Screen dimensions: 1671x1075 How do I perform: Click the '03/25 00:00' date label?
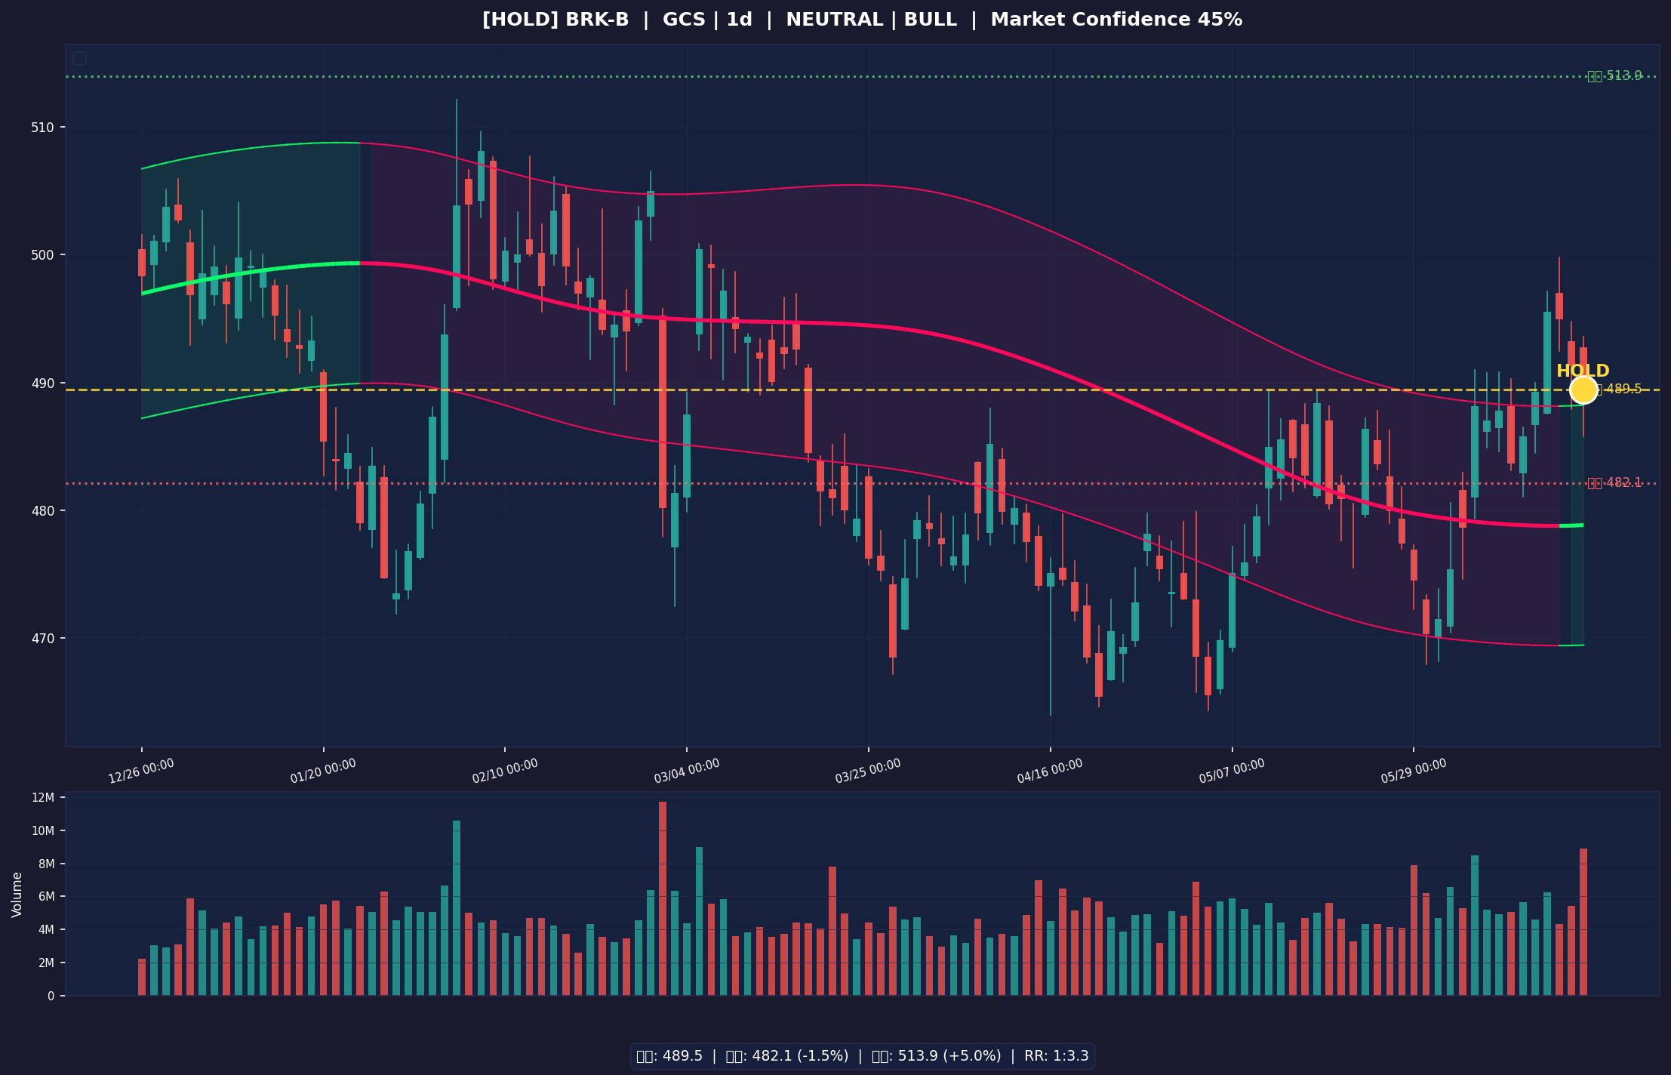click(x=868, y=772)
